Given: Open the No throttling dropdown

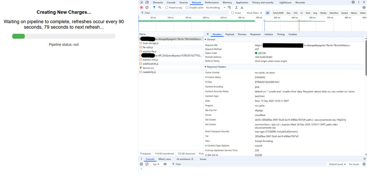Looking at the screenshot, I should [x=214, y=7].
